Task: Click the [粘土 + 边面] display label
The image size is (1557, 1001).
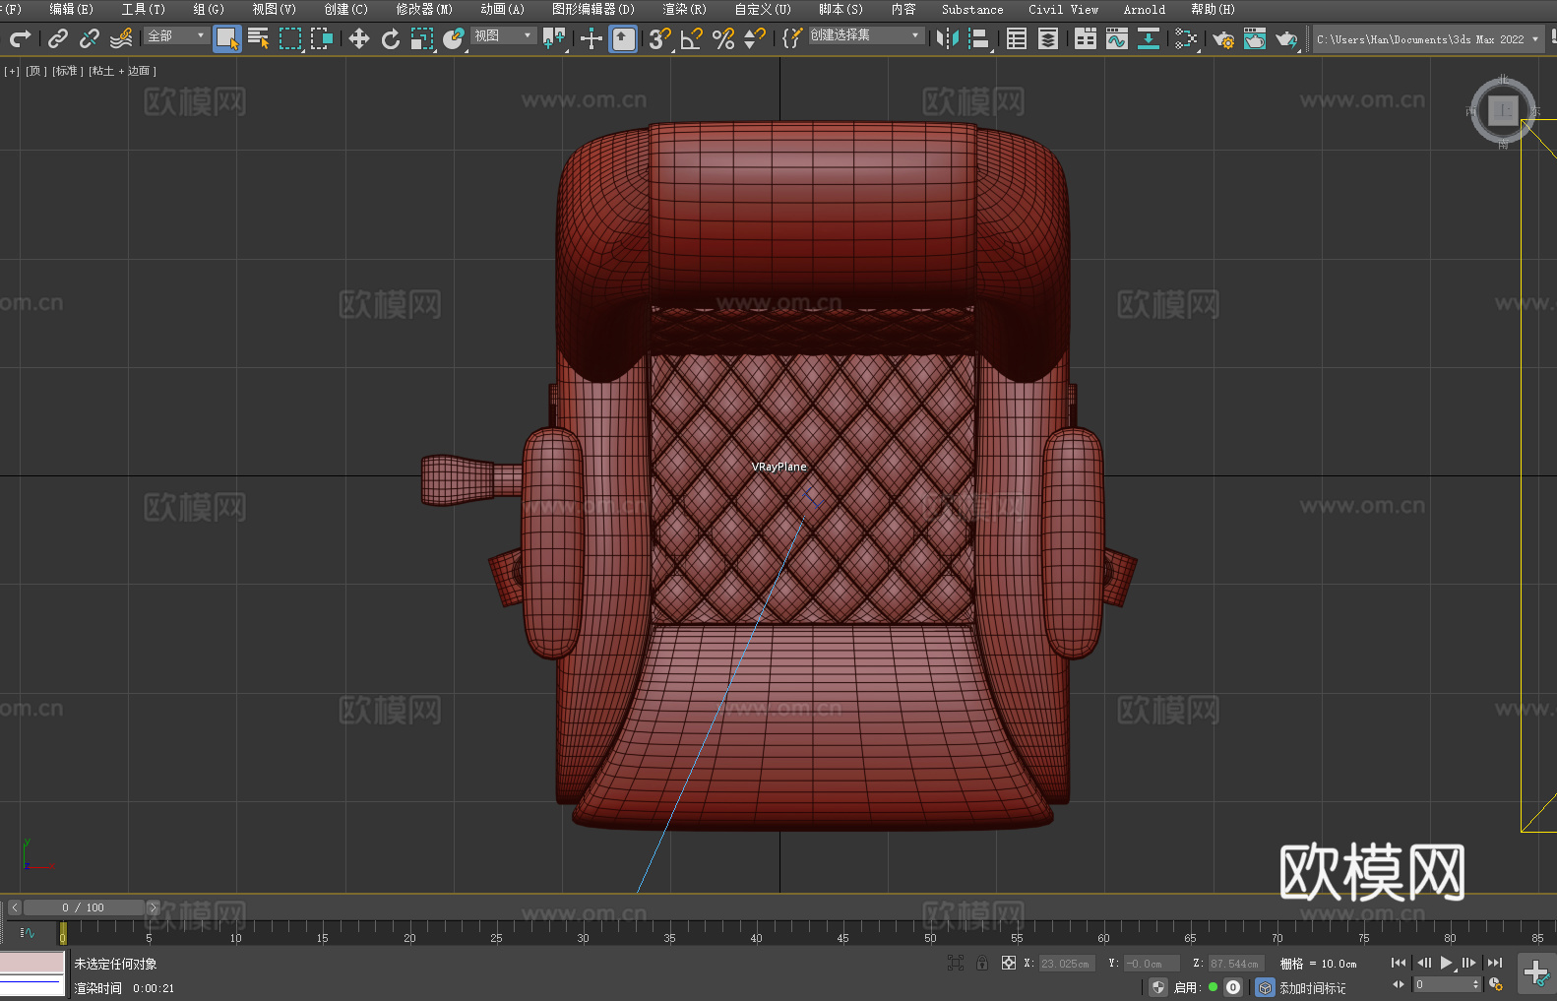Action: click(122, 71)
